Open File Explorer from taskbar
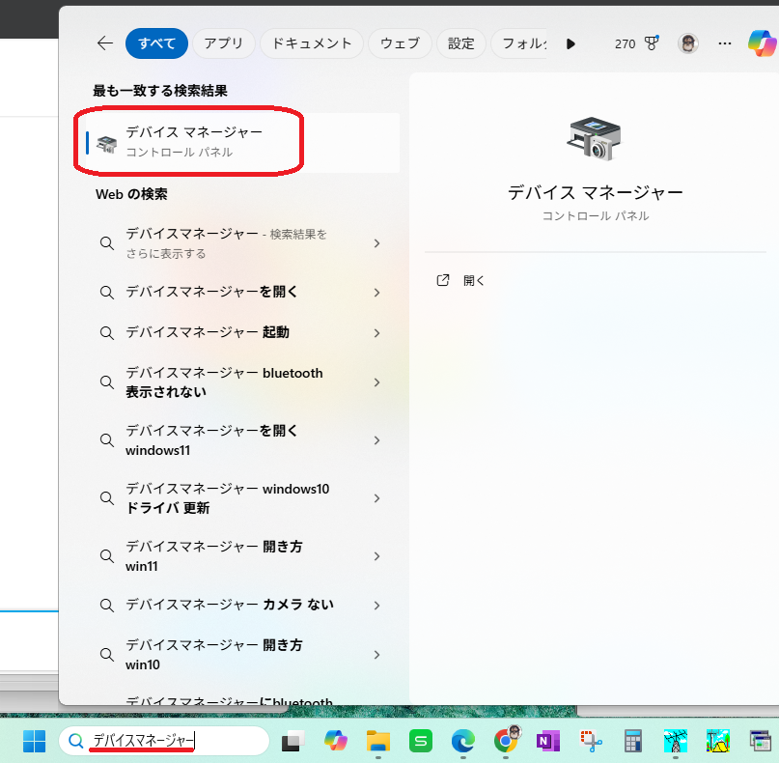Image resolution: width=779 pixels, height=763 pixels. click(378, 741)
